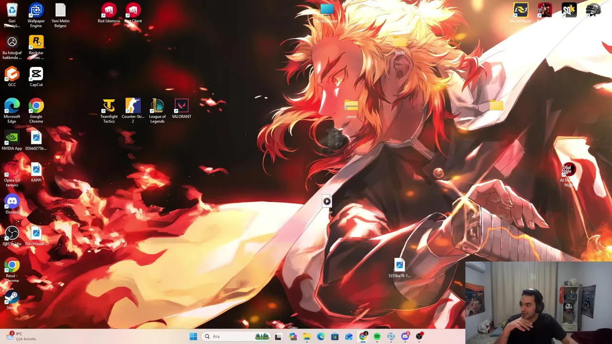
Task: Launch Teamfight Tactics shortcut
Action: (x=109, y=106)
